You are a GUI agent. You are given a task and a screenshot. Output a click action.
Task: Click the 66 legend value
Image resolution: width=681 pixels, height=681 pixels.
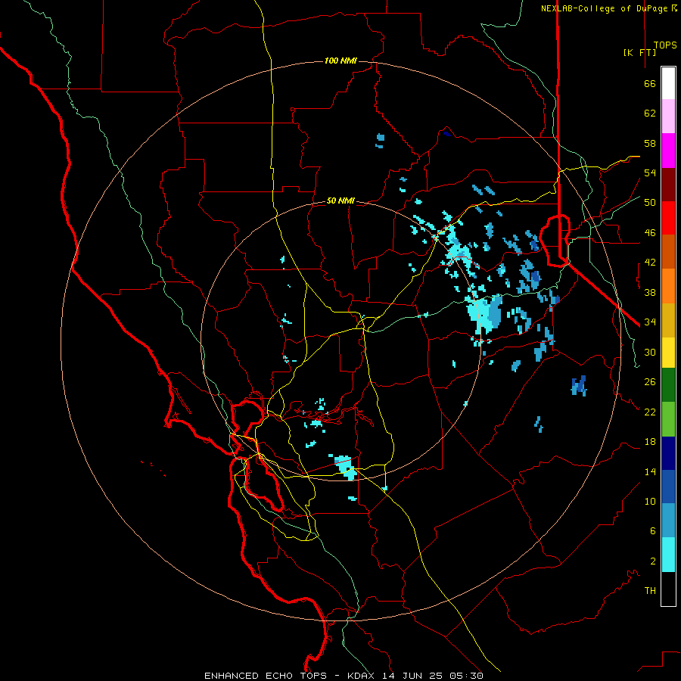point(650,83)
